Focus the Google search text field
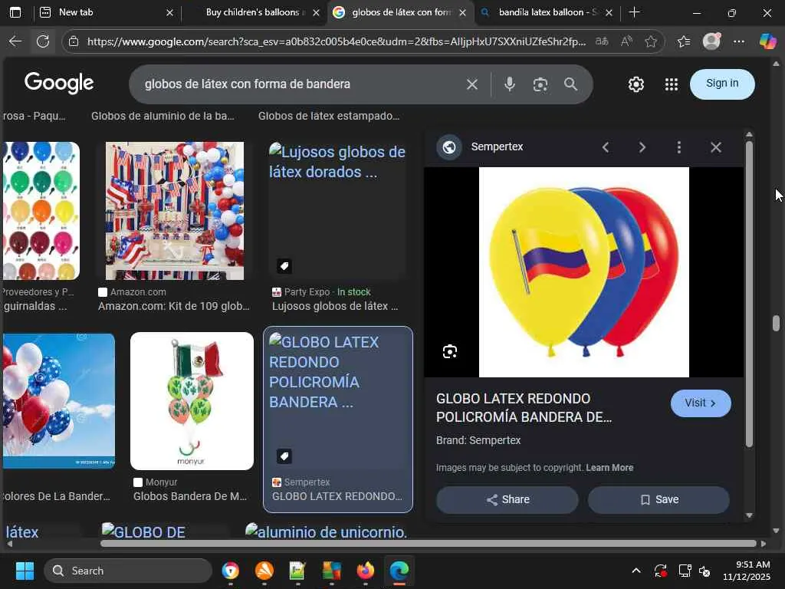785x589 pixels. coord(301,84)
